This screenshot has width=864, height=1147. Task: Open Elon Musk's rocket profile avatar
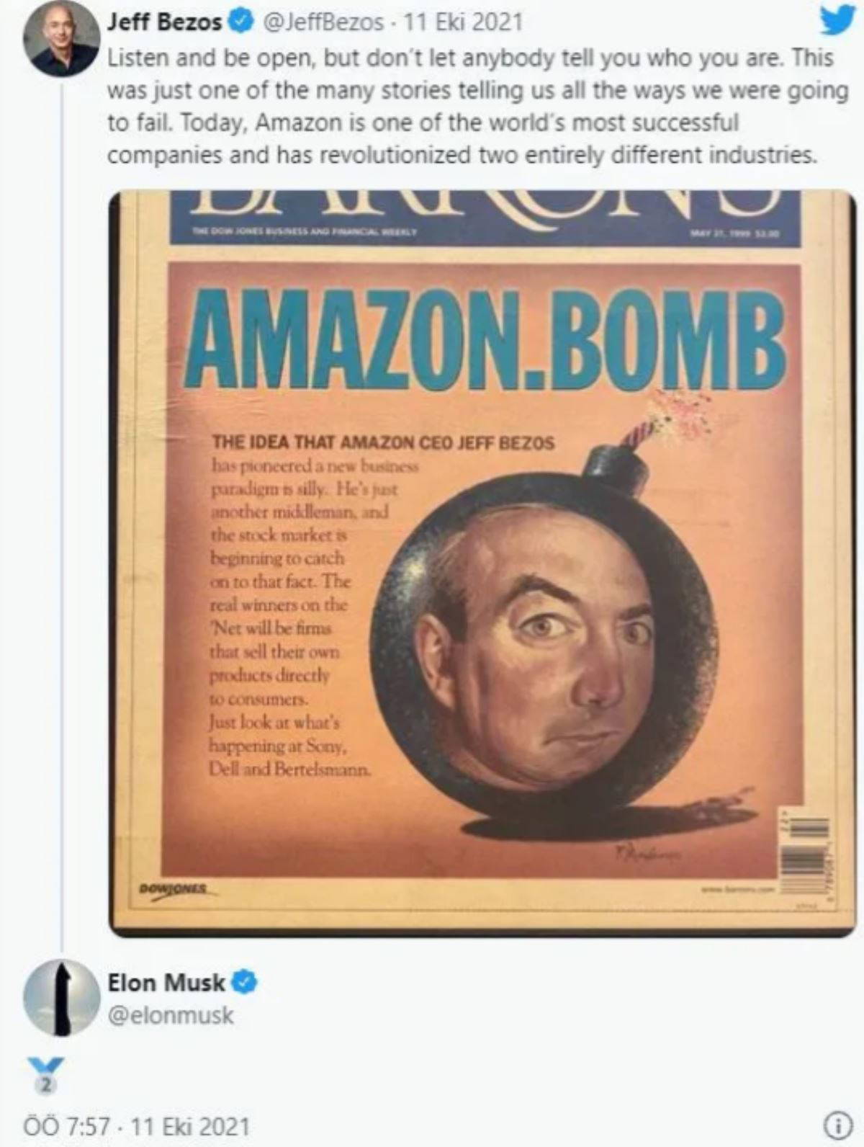[x=62, y=998]
